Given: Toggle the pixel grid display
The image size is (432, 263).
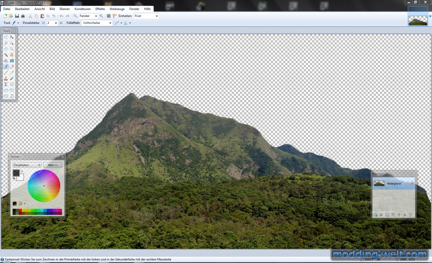Looking at the screenshot, I should click(x=108, y=16).
